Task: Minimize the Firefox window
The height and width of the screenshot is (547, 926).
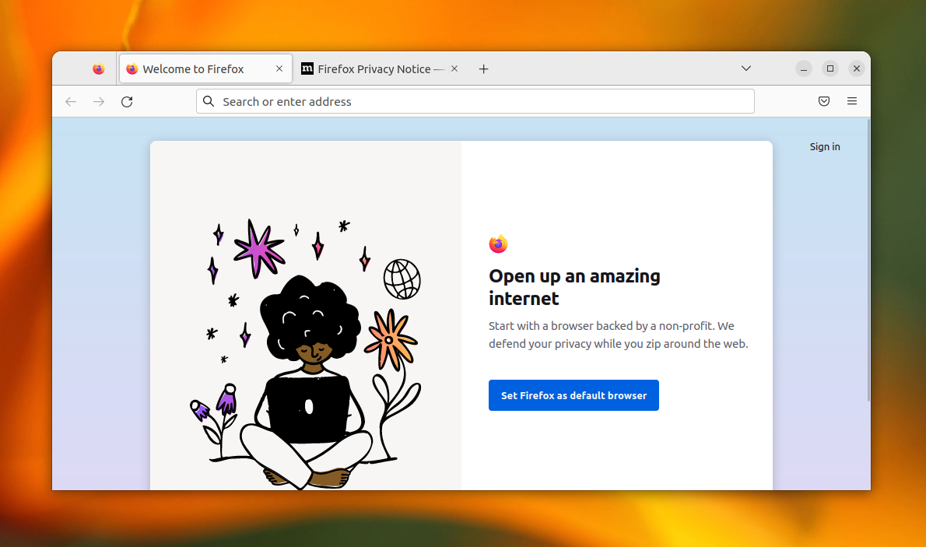Action: pos(803,68)
